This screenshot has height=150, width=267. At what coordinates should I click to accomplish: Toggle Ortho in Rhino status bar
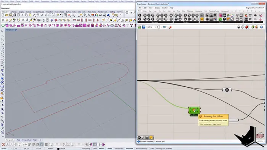pos(95,148)
